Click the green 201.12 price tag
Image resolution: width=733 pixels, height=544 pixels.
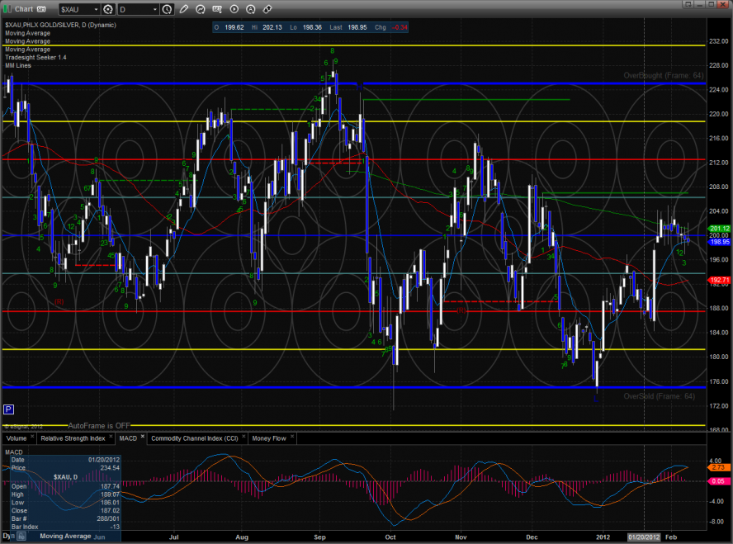pos(719,229)
